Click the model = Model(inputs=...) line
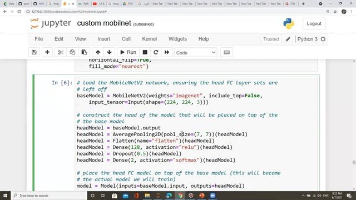356x200 pixels. pyautogui.click(x=161, y=186)
